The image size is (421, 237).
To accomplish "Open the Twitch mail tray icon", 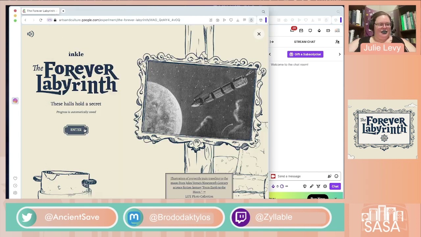I will (301, 31).
